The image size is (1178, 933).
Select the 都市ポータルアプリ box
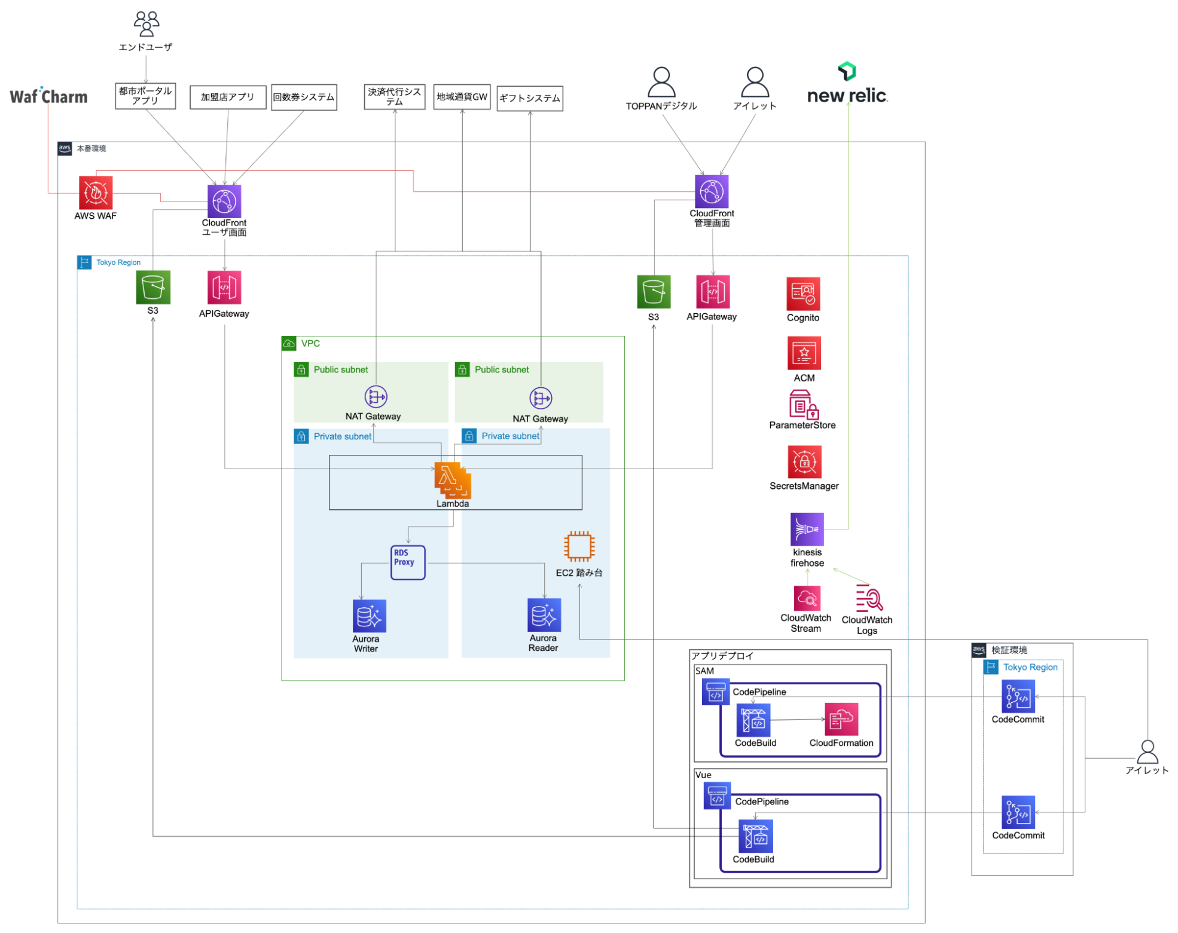(x=145, y=96)
